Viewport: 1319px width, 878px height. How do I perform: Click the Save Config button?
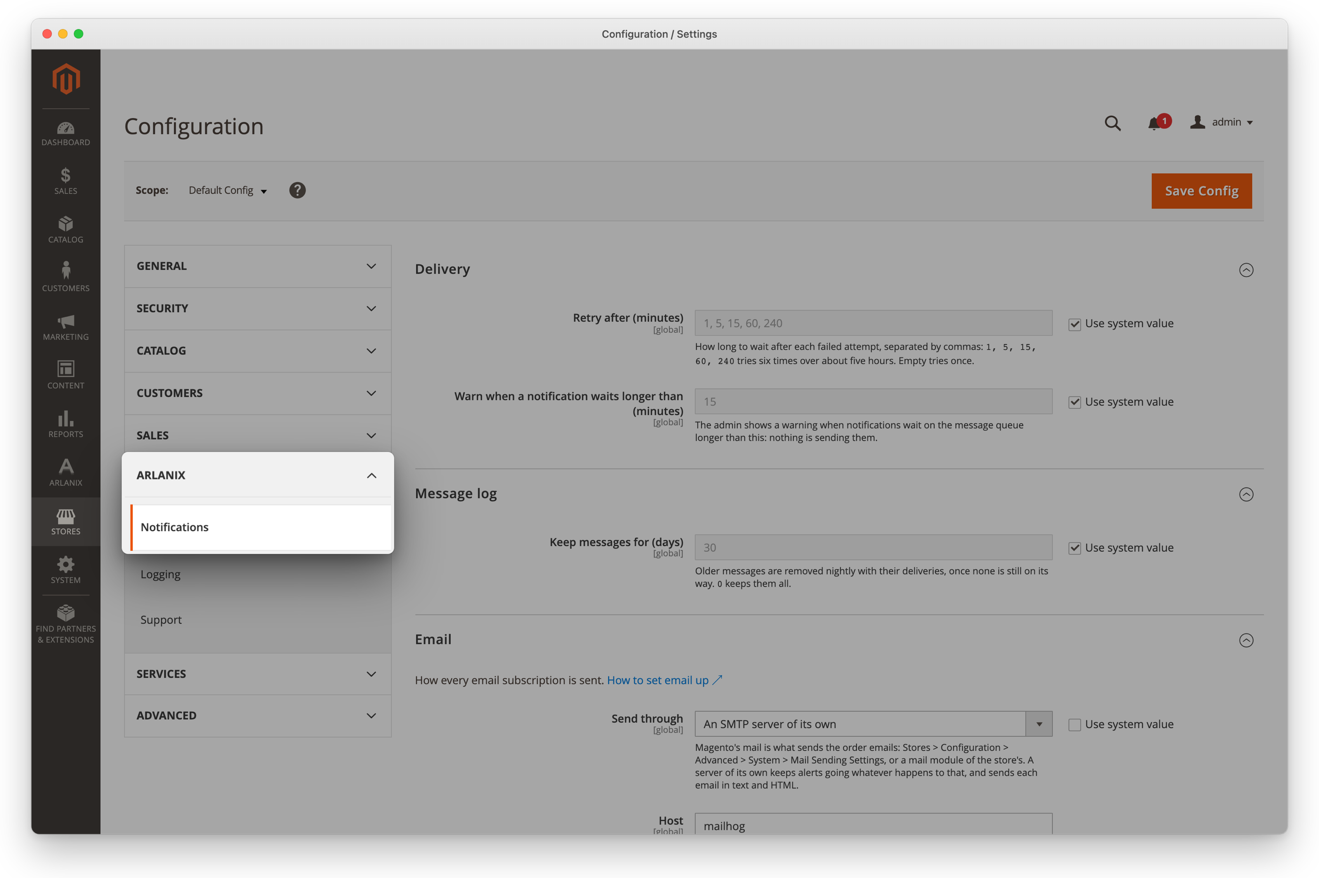1201,191
